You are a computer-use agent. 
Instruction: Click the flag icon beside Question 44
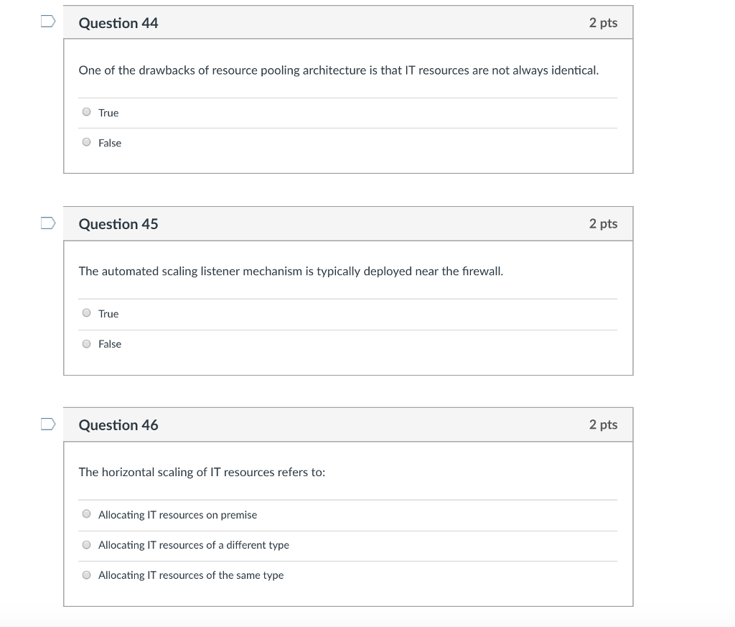(47, 22)
